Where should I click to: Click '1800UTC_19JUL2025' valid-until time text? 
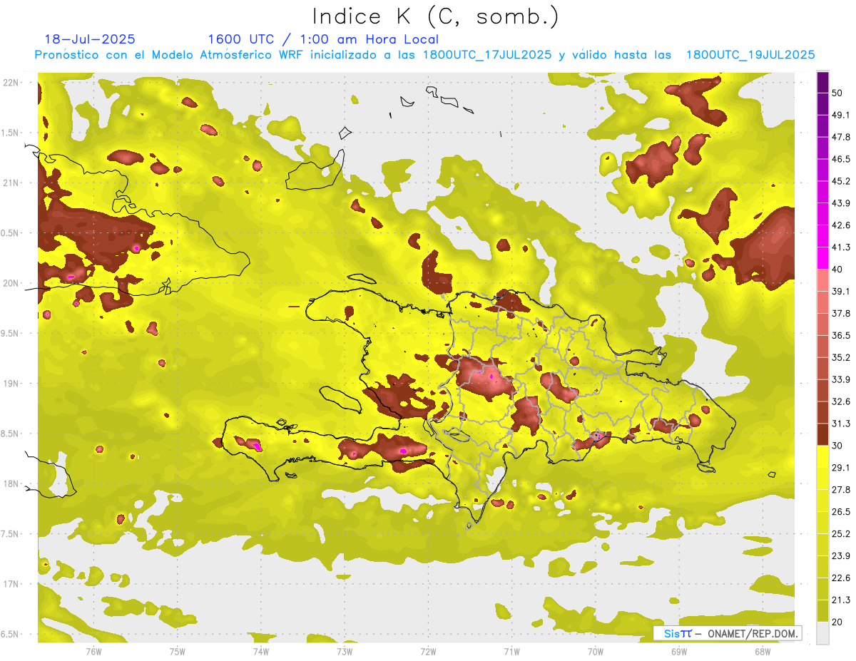[x=750, y=55]
